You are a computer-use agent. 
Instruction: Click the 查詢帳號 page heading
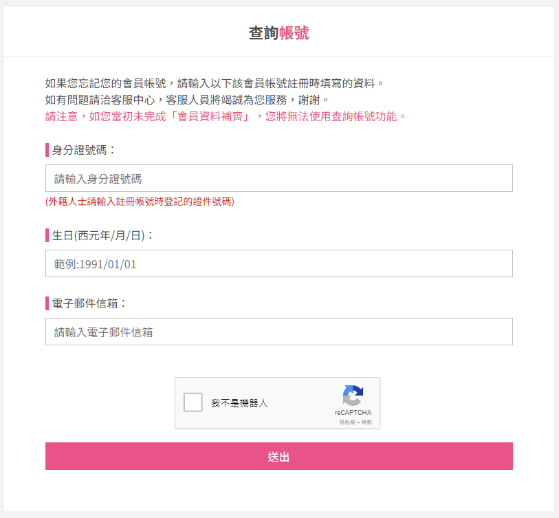278,33
